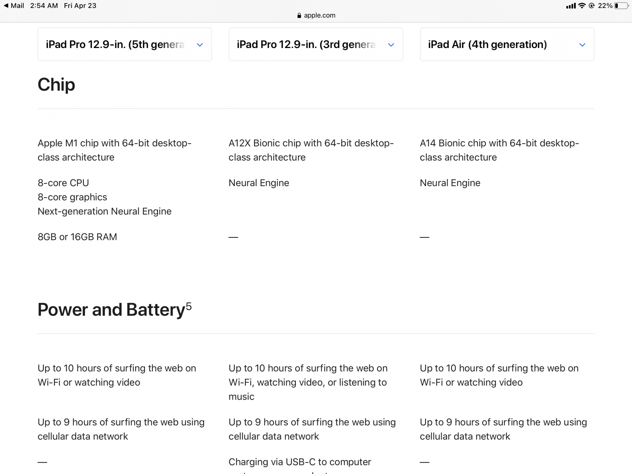Tap the charging dash in the iPad Air column

coord(424,463)
